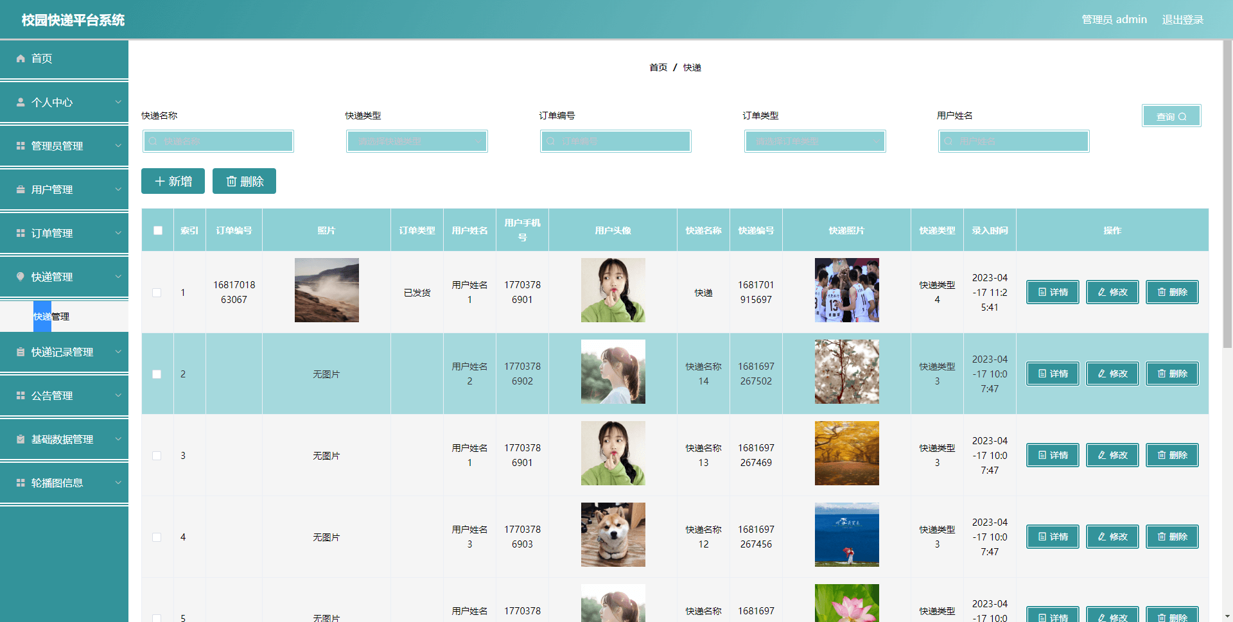1233x622 pixels.
Task: Click the briefcase icon beside 用户管理
Action: pos(21,189)
